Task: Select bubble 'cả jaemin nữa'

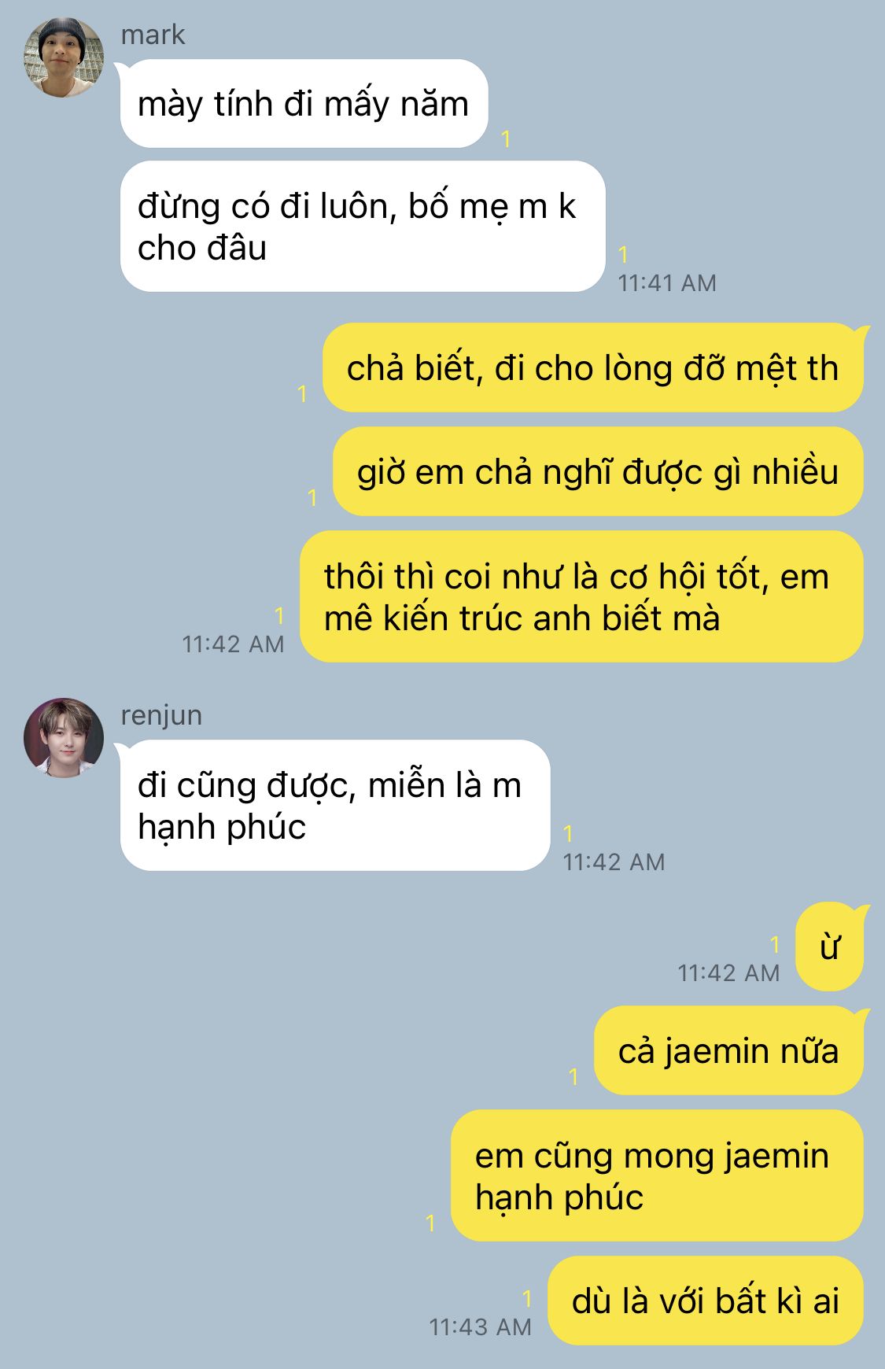Action: (728, 1050)
